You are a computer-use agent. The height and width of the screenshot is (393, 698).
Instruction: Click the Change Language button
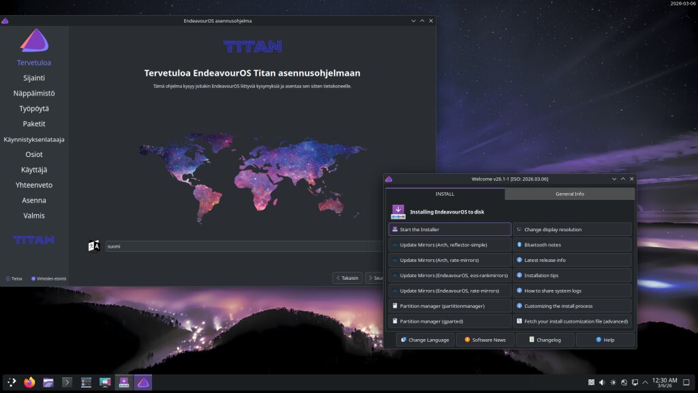(x=425, y=340)
